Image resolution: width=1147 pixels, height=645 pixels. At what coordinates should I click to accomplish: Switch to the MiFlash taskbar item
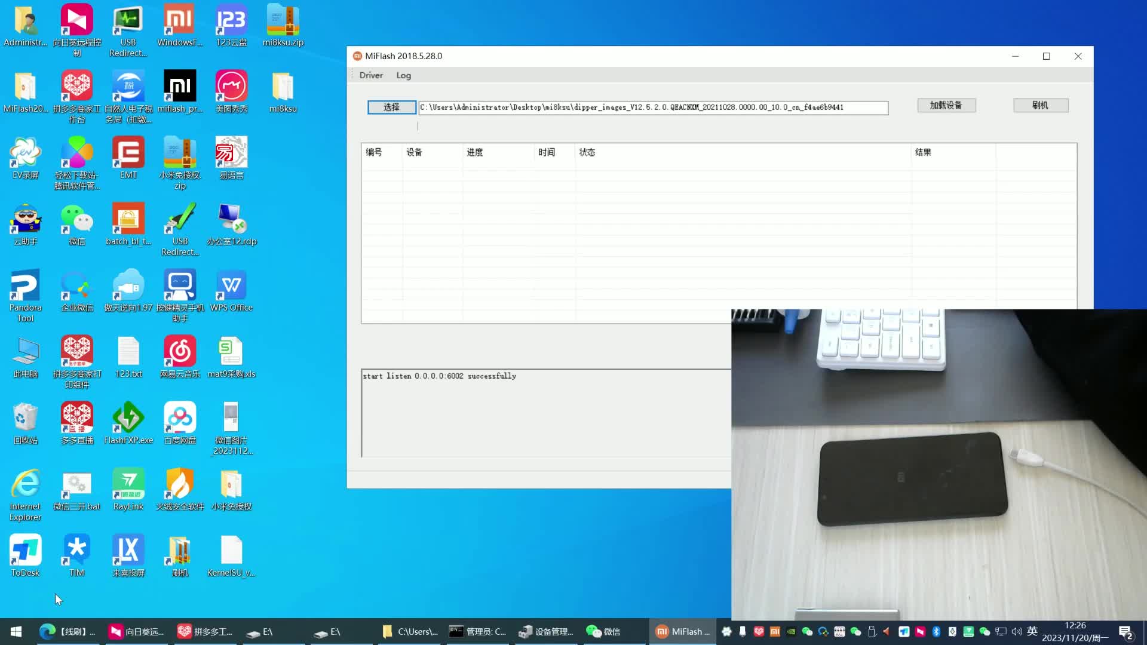(x=682, y=631)
